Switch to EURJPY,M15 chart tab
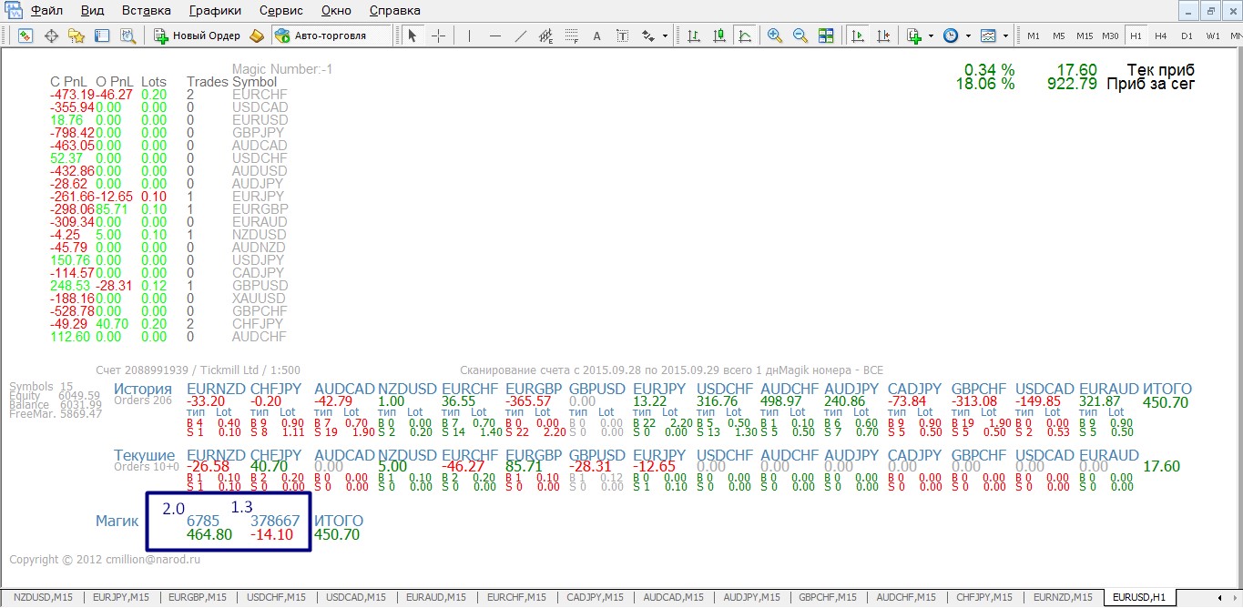The width and height of the screenshot is (1243, 608). click(x=121, y=597)
